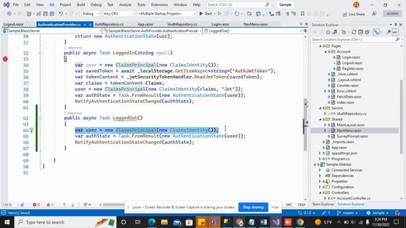The height and width of the screenshot is (228, 406).
Task: Collapse the LoggedIn method outlining box
Action: pyautogui.click(x=40, y=53)
